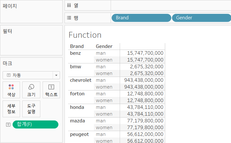Open the 색상 color mark card

pyautogui.click(x=11, y=90)
